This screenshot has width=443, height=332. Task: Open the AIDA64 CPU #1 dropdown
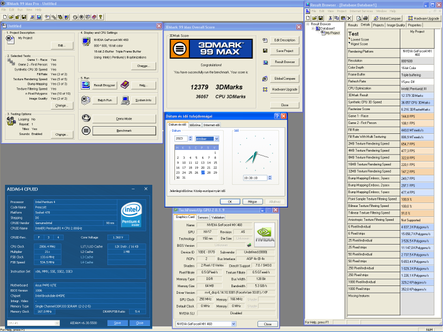click(57, 323)
